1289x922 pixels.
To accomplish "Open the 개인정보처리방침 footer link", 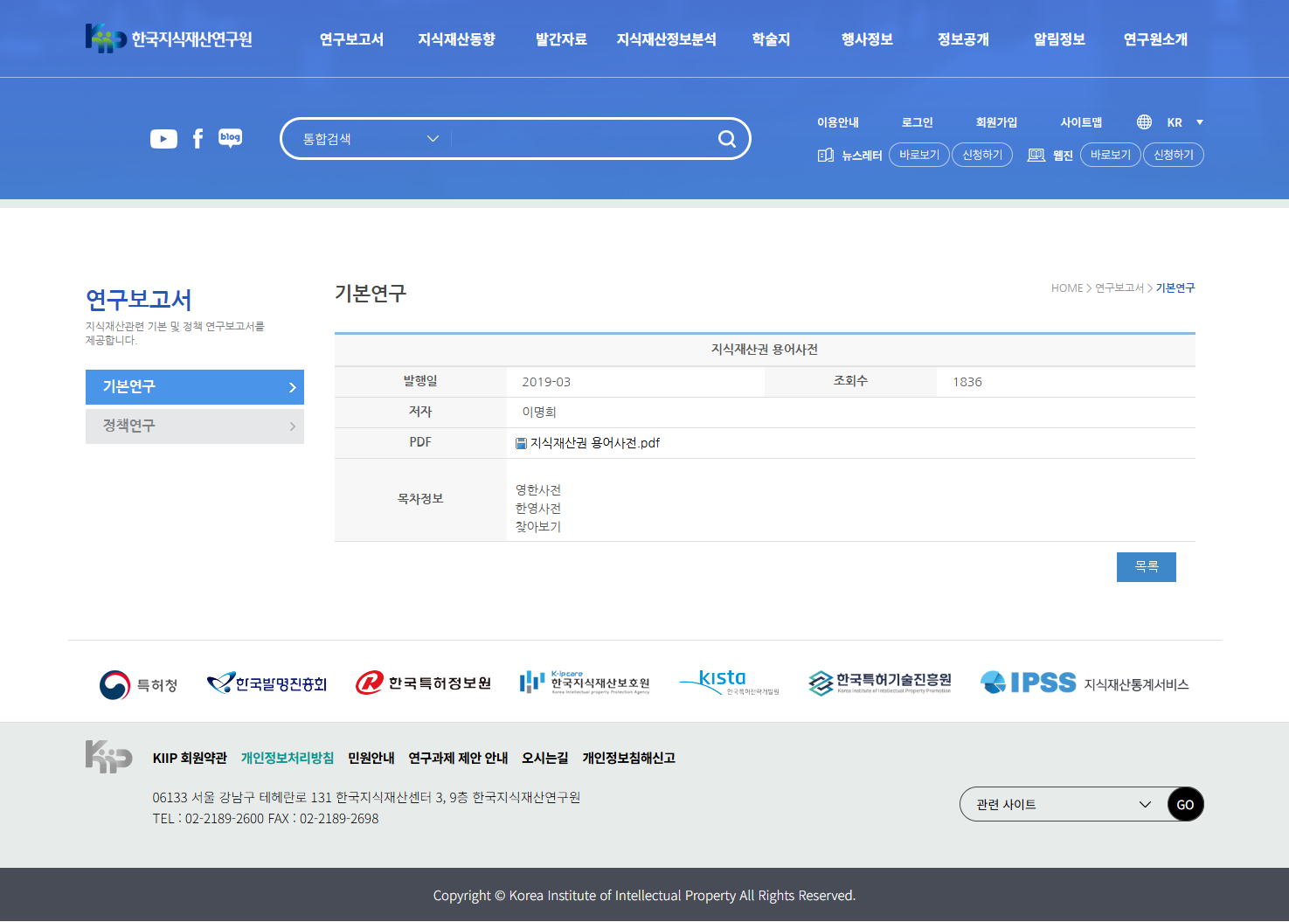I will pos(288,758).
